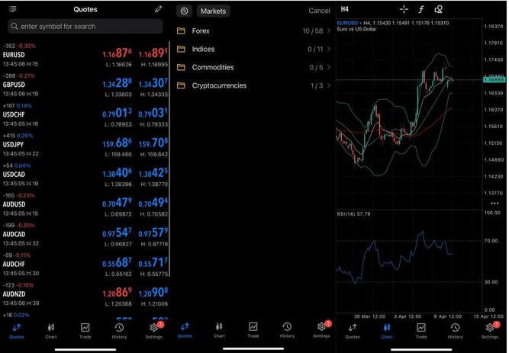Screen dimensions: 509x353
Task: Select the AUDCAD quote row
Action: [x=85, y=234]
